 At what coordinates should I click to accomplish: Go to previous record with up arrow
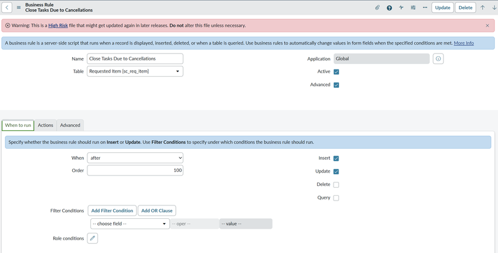coord(482,8)
